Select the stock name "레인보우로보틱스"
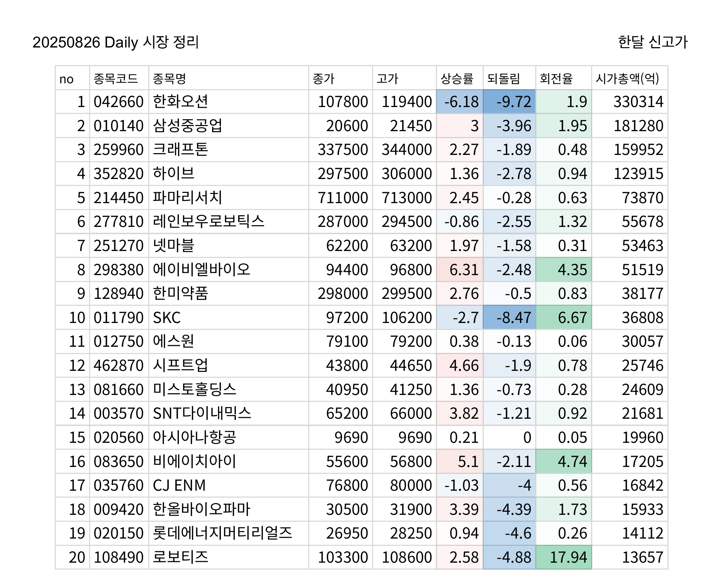 [x=208, y=221]
